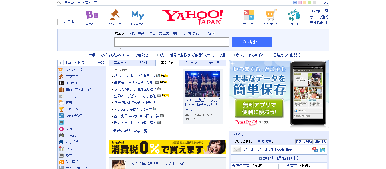The height and width of the screenshot is (169, 386).
Task: Open the Kids (きっず) mascot icon
Action: click(x=294, y=15)
